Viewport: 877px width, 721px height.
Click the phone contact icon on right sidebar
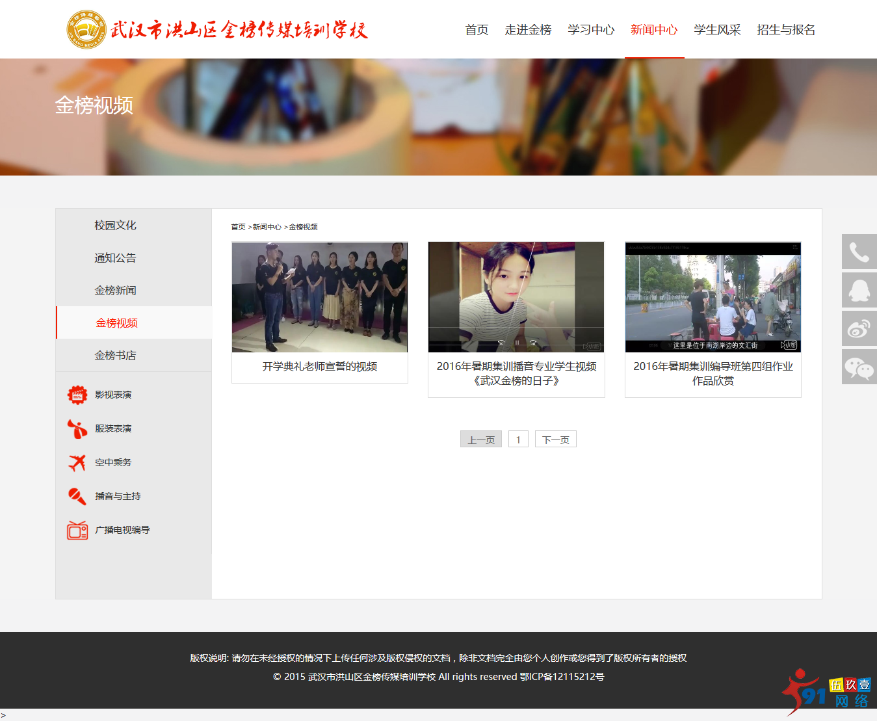[859, 252]
